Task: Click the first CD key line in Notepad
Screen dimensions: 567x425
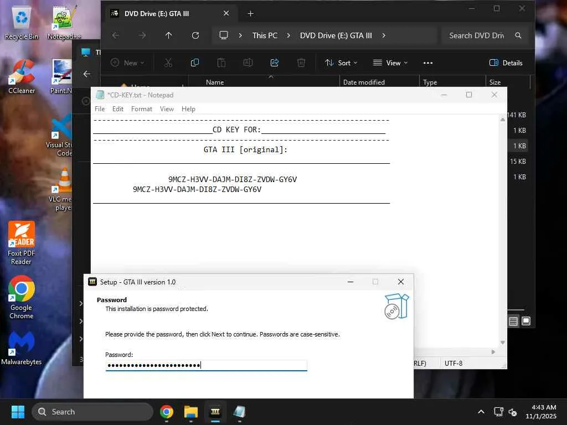Action: coord(233,179)
